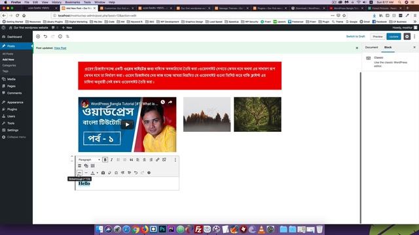Open Bookmarks in Firefox menu bar

tap(73, 2)
